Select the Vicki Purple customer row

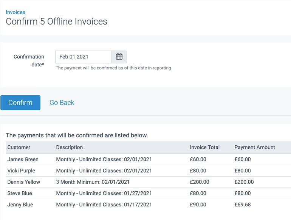coord(148,171)
